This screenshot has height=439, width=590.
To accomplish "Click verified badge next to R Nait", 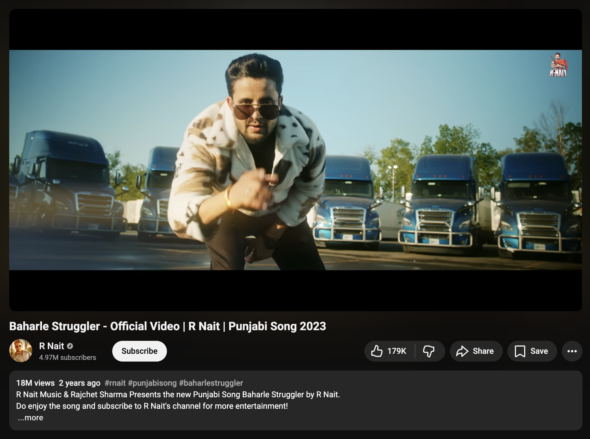I will 70,346.
